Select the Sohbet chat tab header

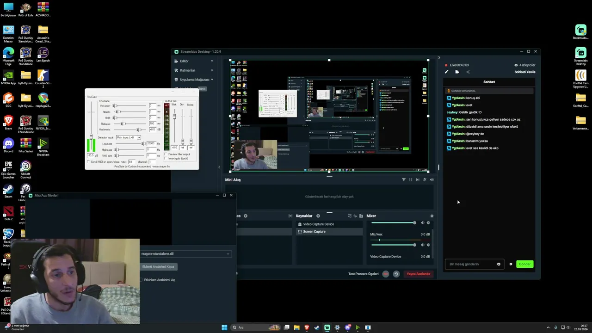(x=489, y=82)
